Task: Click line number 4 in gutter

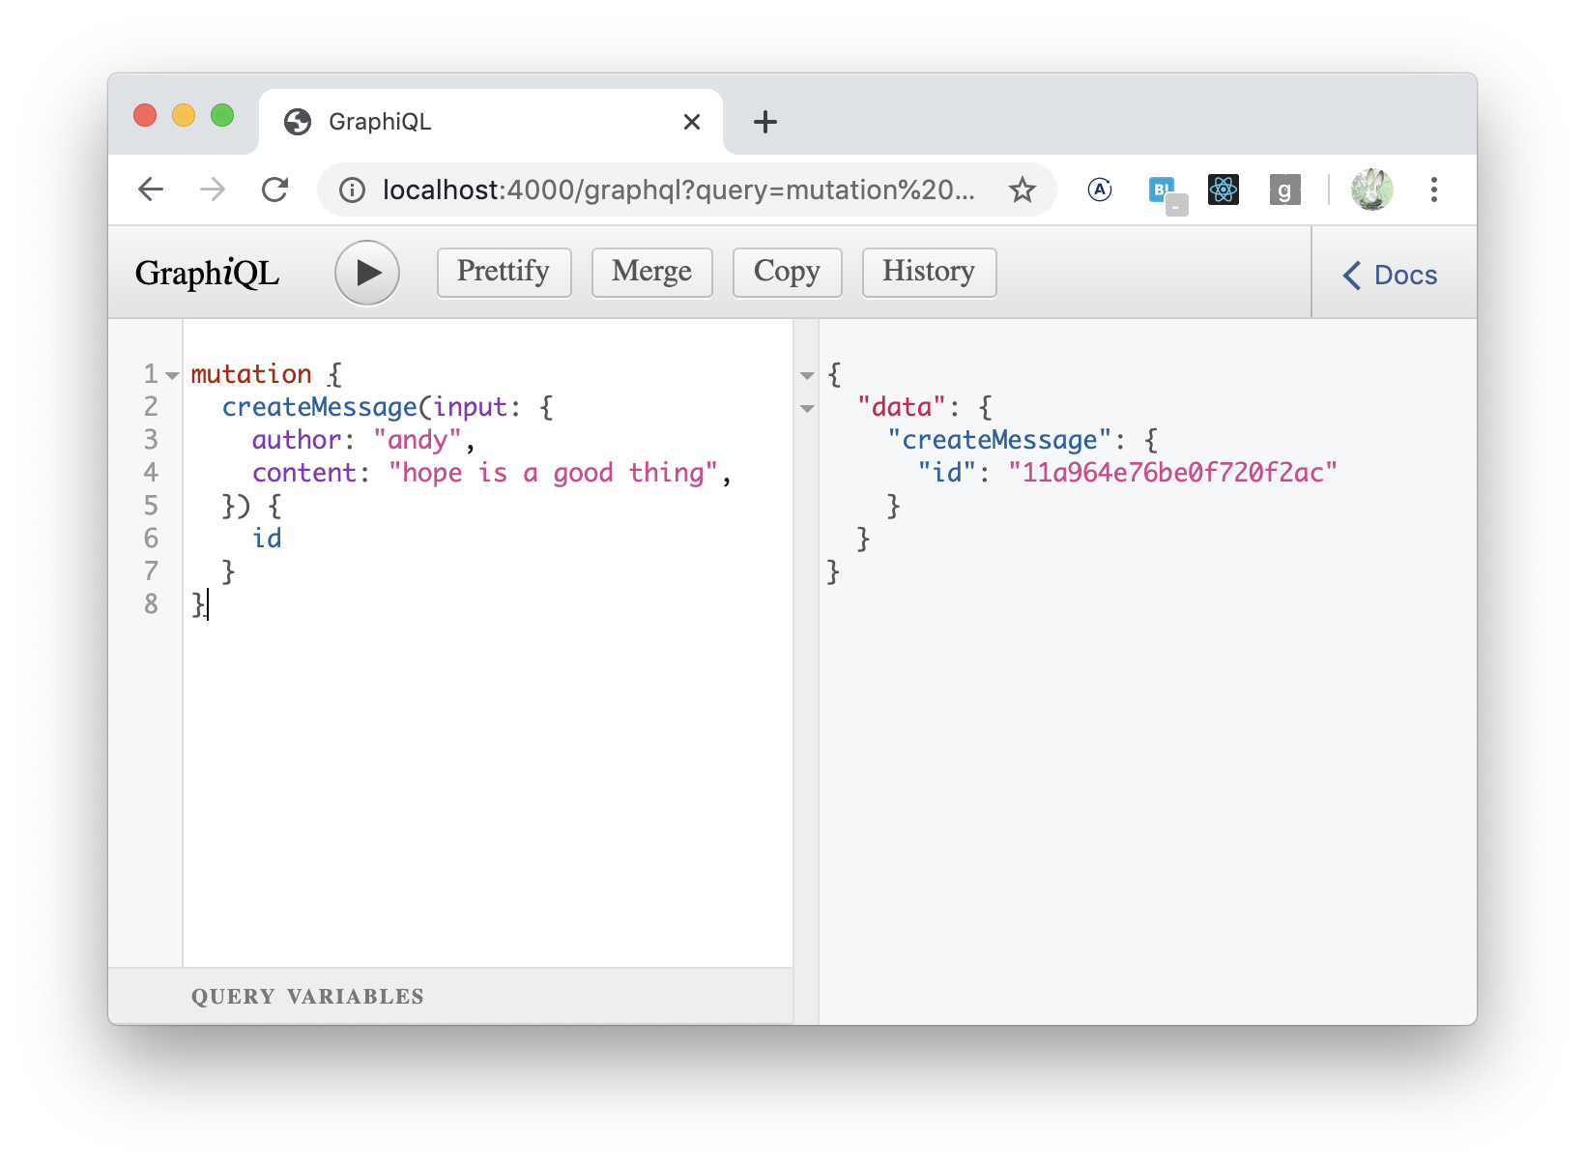Action: tap(151, 473)
